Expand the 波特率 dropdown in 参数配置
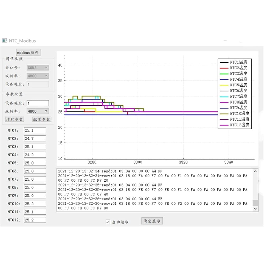 38,111
